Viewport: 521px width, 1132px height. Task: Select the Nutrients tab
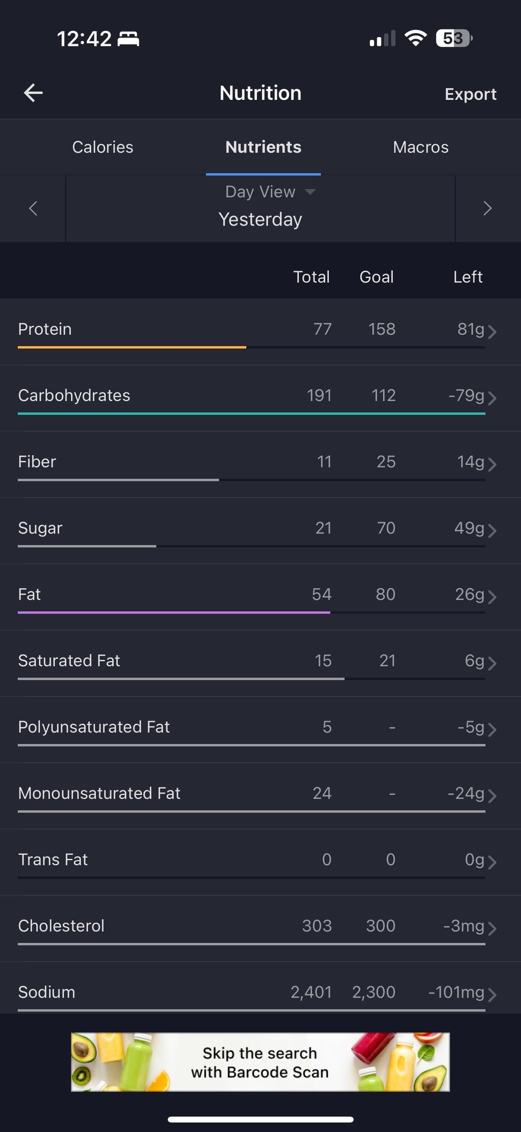pos(263,147)
